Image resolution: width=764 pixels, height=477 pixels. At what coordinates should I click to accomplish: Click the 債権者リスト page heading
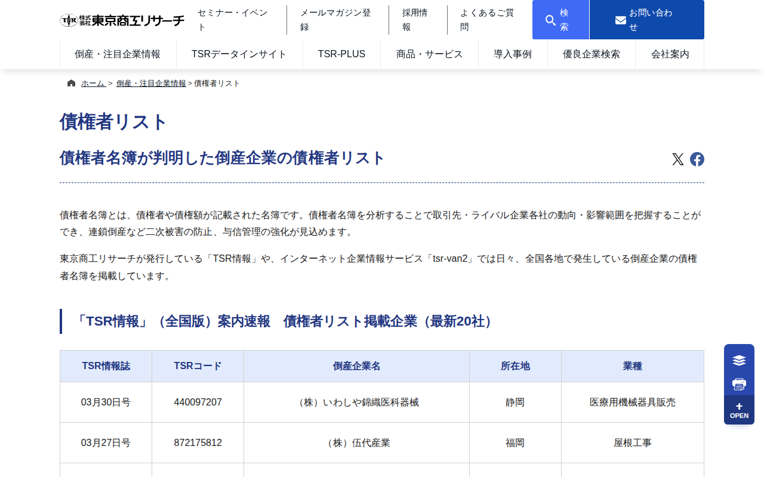click(x=113, y=122)
